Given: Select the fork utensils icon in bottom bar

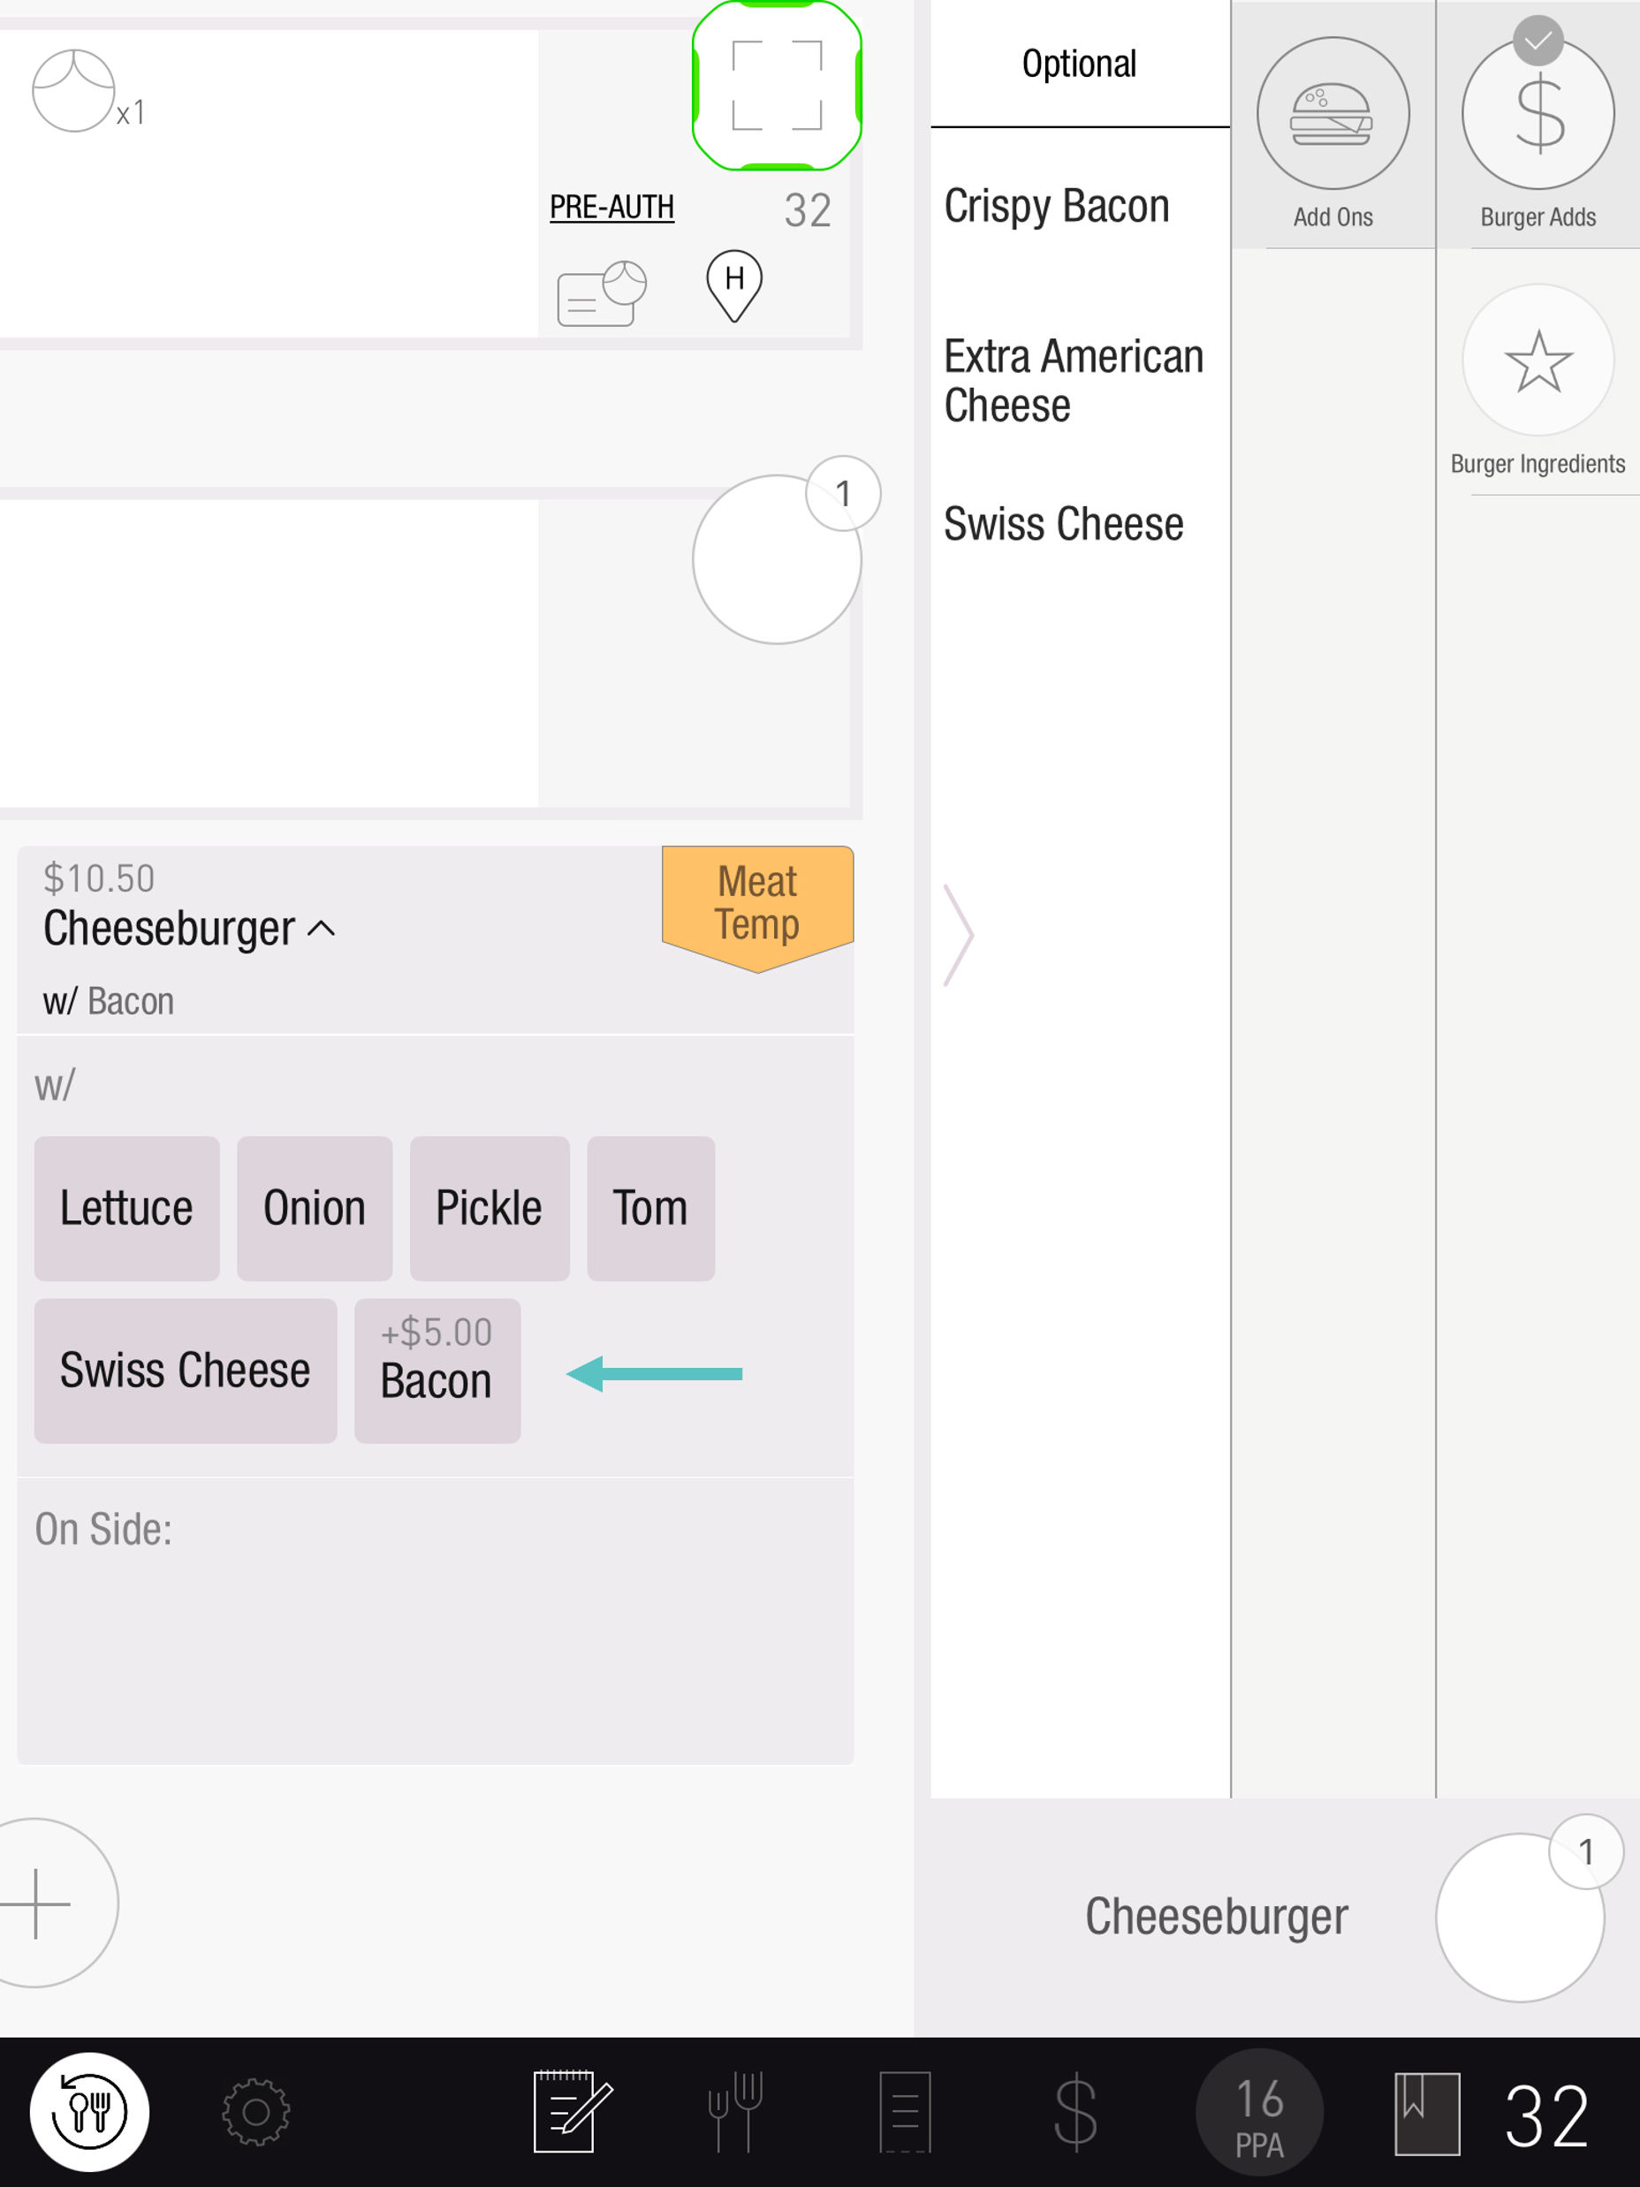Looking at the screenshot, I should (735, 2111).
